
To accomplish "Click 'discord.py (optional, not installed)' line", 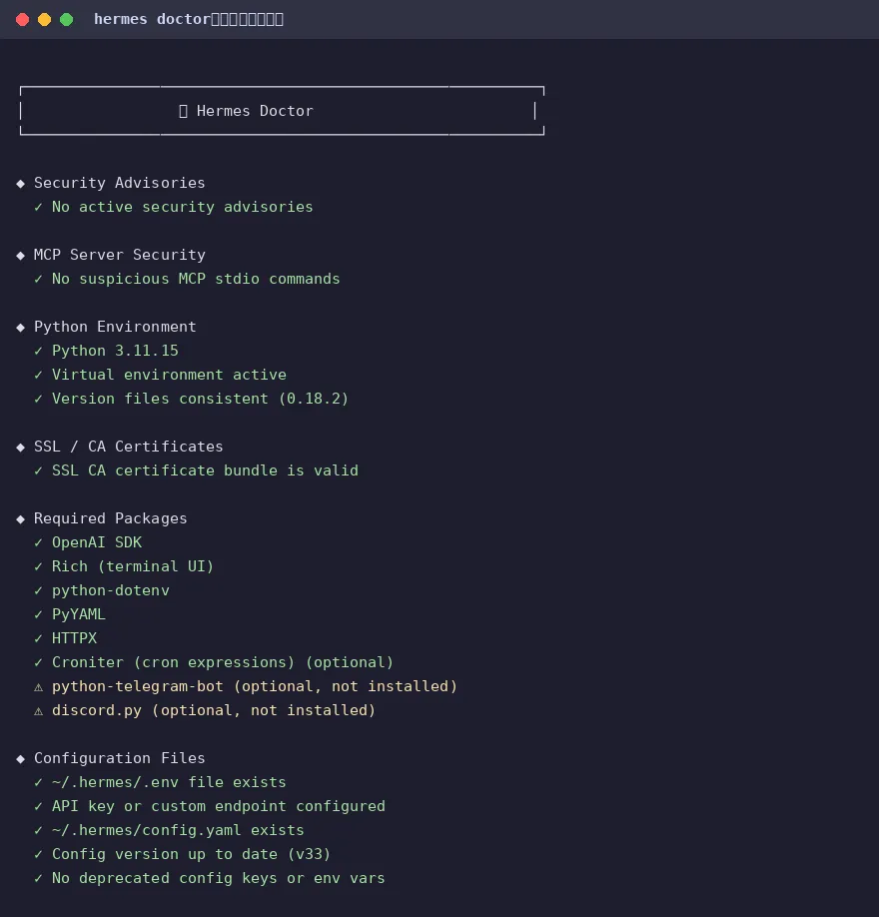I will click(214, 710).
